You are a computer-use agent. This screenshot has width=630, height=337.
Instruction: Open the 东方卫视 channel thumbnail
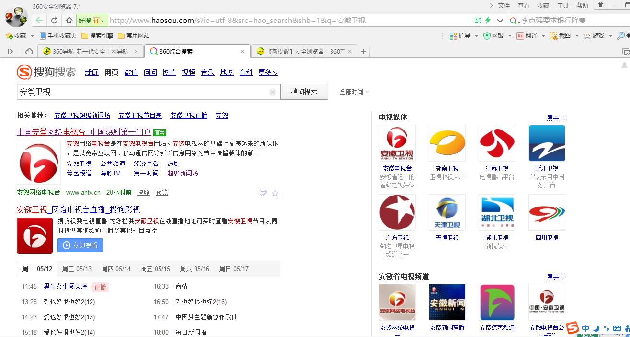pyautogui.click(x=397, y=212)
